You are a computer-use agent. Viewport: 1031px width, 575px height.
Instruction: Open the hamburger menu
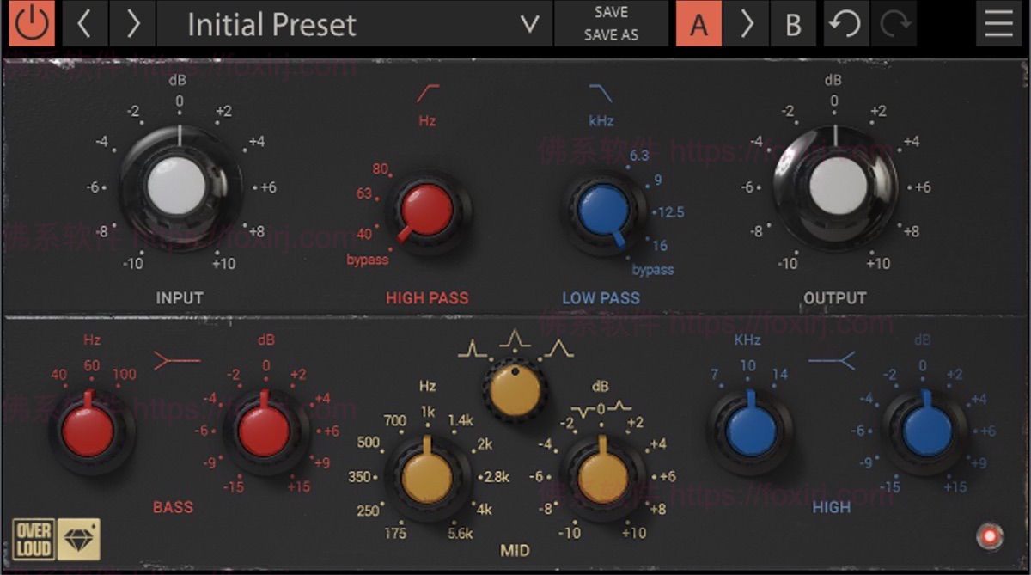coord(998,24)
